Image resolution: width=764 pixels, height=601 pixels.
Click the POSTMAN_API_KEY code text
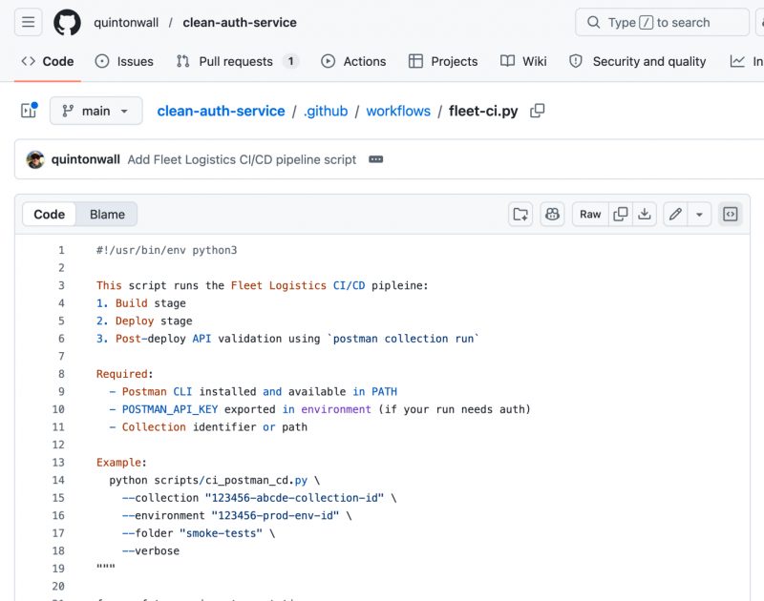point(170,409)
